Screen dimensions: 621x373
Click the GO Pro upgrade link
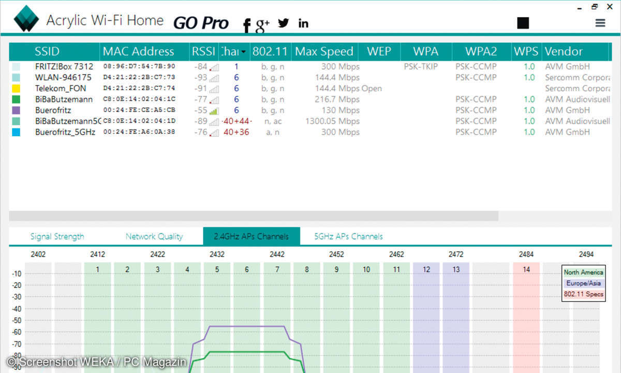pos(201,23)
